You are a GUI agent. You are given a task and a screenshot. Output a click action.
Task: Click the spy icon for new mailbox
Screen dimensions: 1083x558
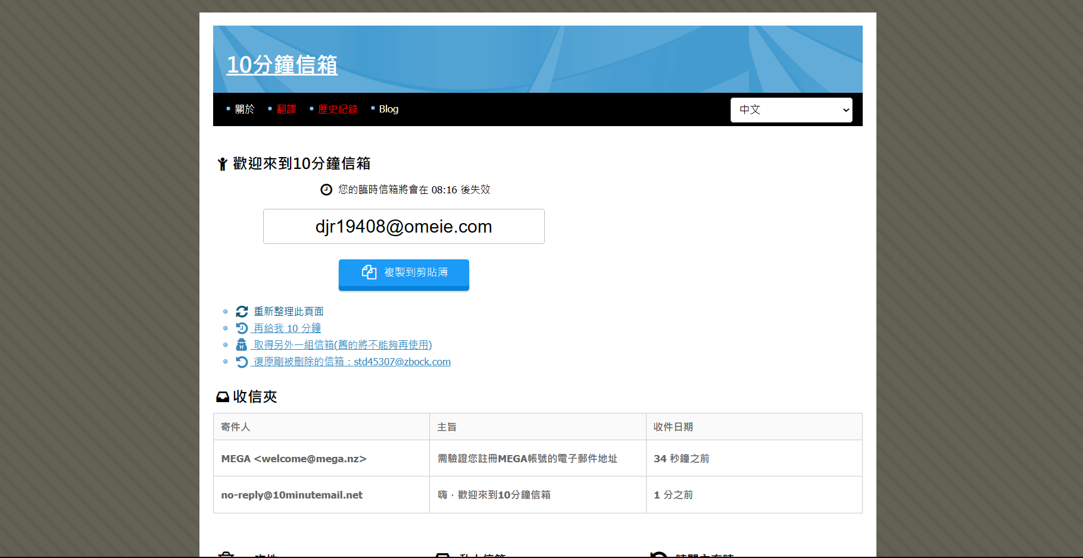point(242,345)
